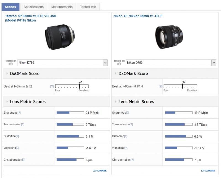Click the Tamron distortion bar at 0.1 %
221x178 pixels.
(70, 136)
